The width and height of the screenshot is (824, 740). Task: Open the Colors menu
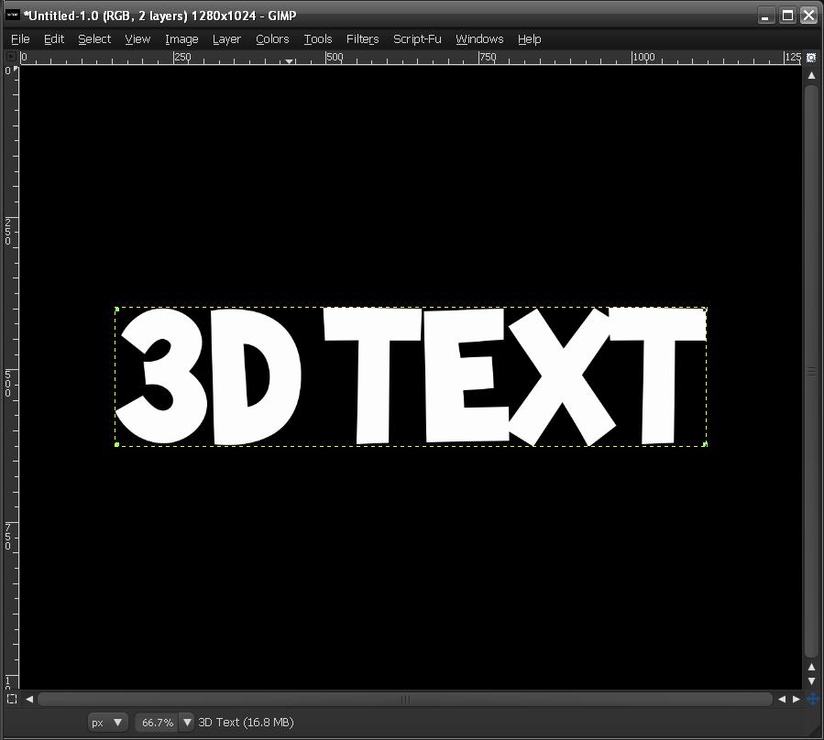point(271,38)
